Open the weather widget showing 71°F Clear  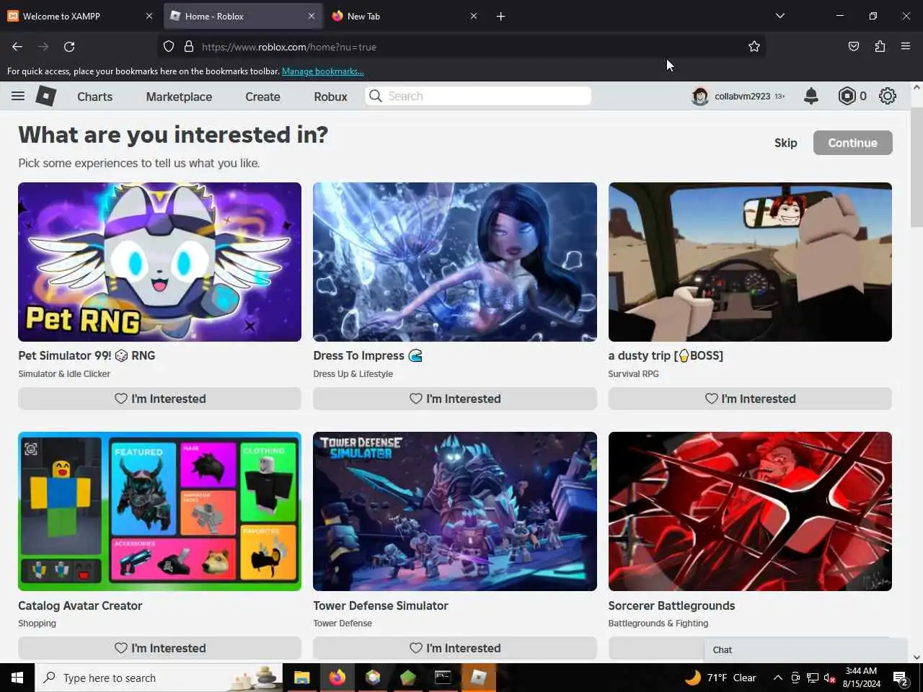(720, 678)
